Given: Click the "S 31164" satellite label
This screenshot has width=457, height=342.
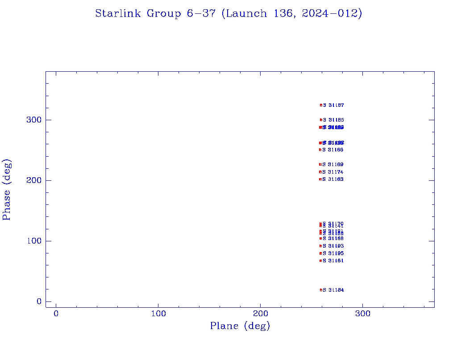Looking at the screenshot, I should (x=333, y=290).
